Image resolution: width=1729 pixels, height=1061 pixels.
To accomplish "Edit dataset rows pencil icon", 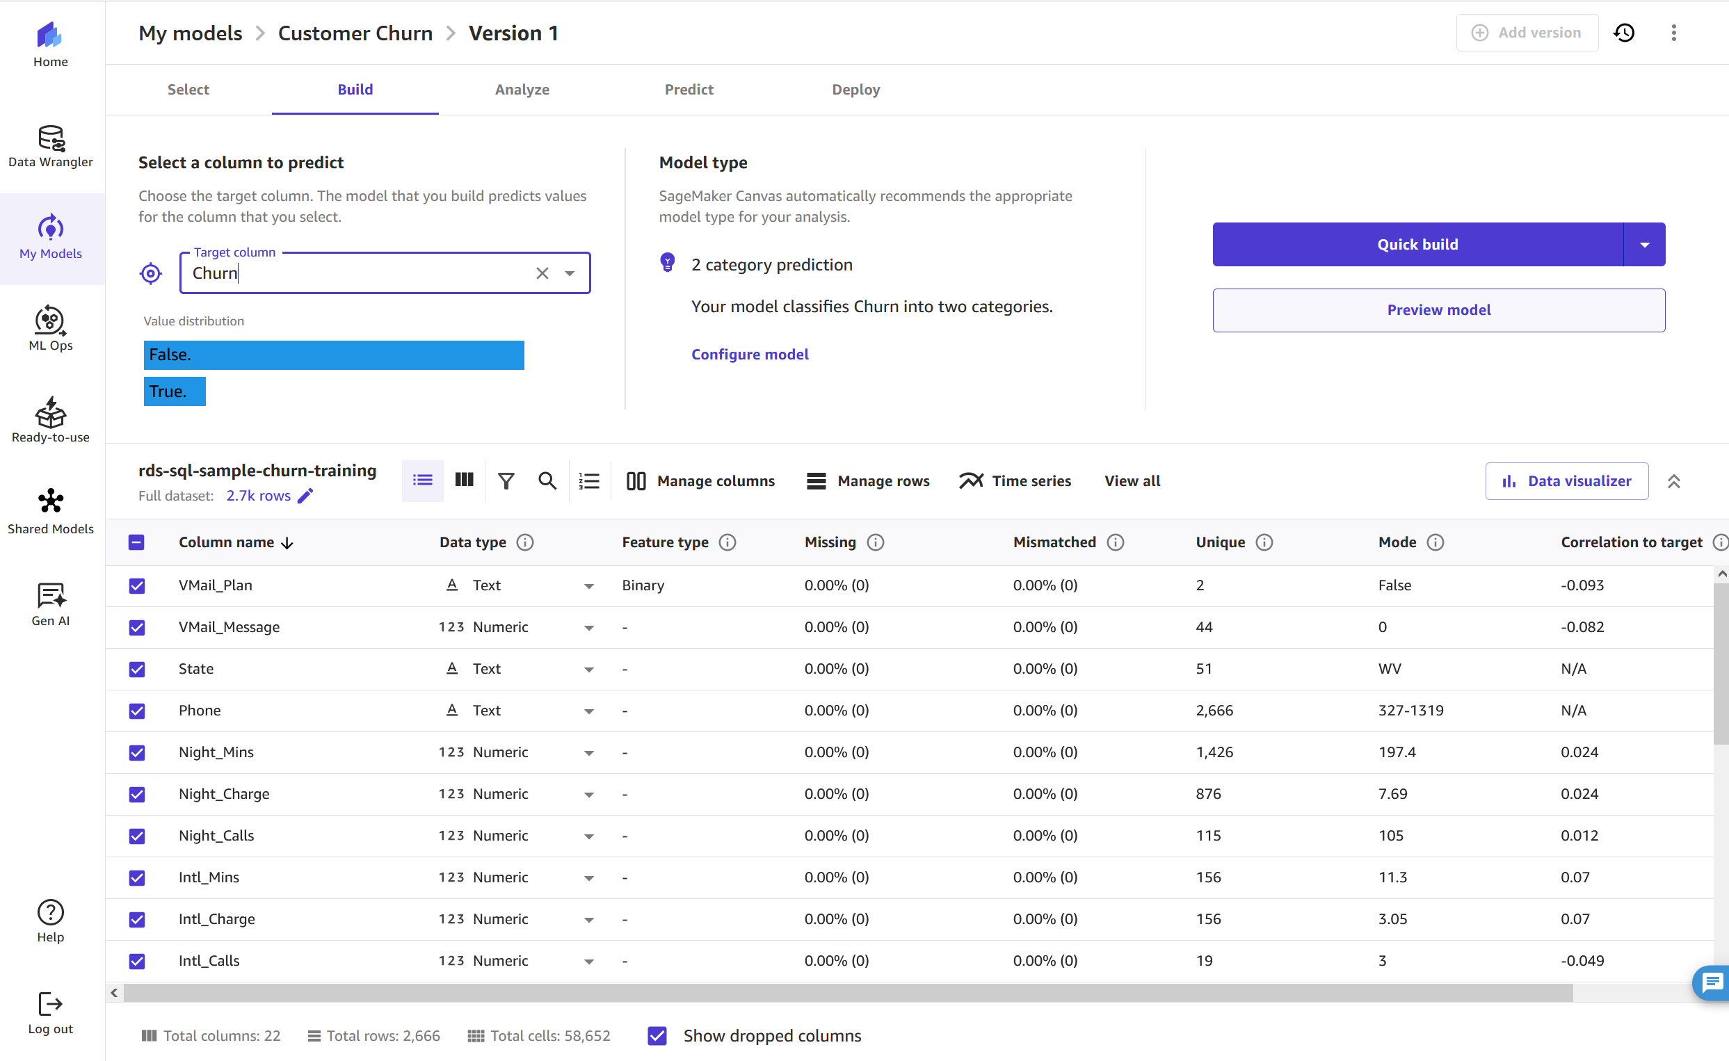I will [306, 496].
